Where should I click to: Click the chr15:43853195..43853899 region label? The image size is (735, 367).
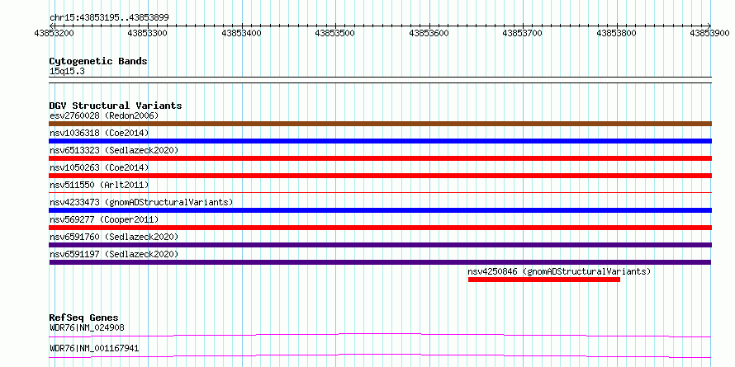click(109, 17)
